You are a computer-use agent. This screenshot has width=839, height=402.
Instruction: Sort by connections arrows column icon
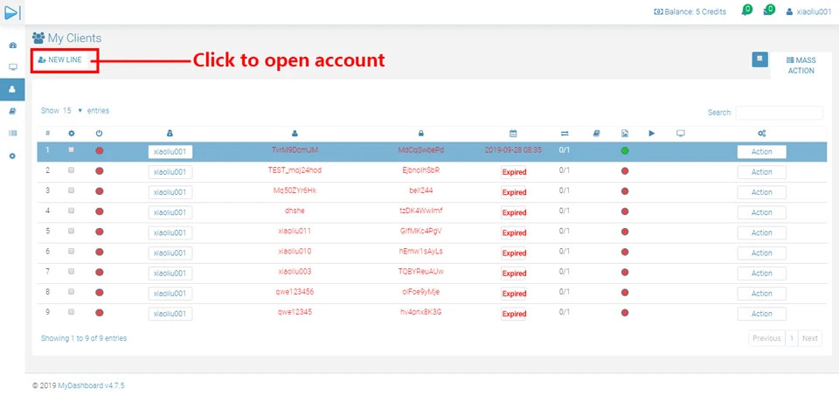[x=565, y=134]
